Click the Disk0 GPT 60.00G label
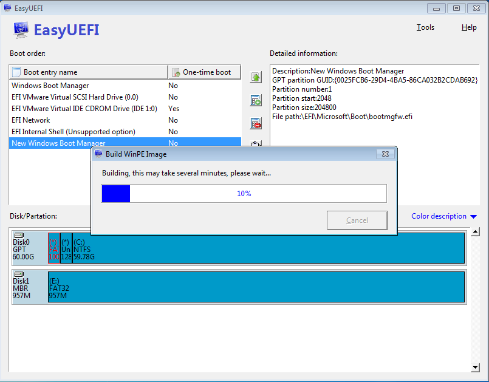 coord(24,250)
